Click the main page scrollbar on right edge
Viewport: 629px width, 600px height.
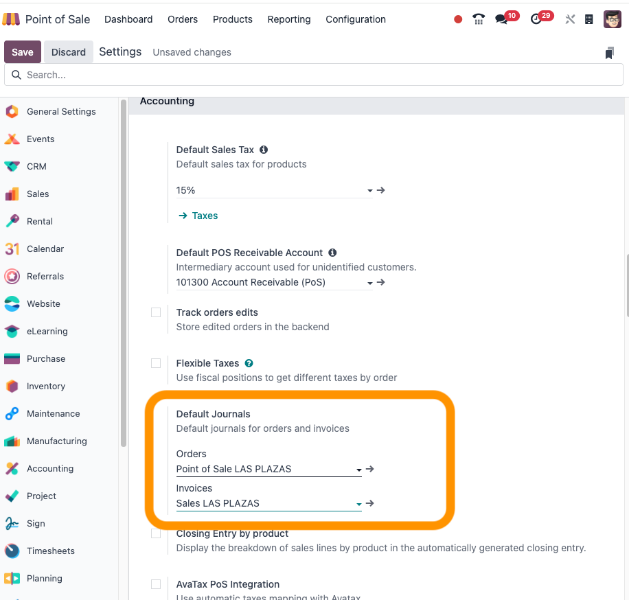click(627, 286)
